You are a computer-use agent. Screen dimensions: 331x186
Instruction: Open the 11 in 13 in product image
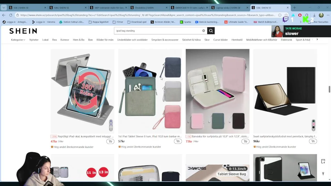point(82,168)
